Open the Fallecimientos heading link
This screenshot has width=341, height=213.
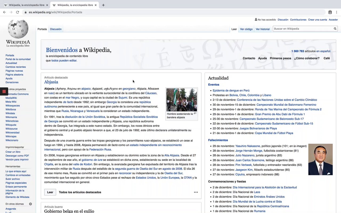click(218, 140)
